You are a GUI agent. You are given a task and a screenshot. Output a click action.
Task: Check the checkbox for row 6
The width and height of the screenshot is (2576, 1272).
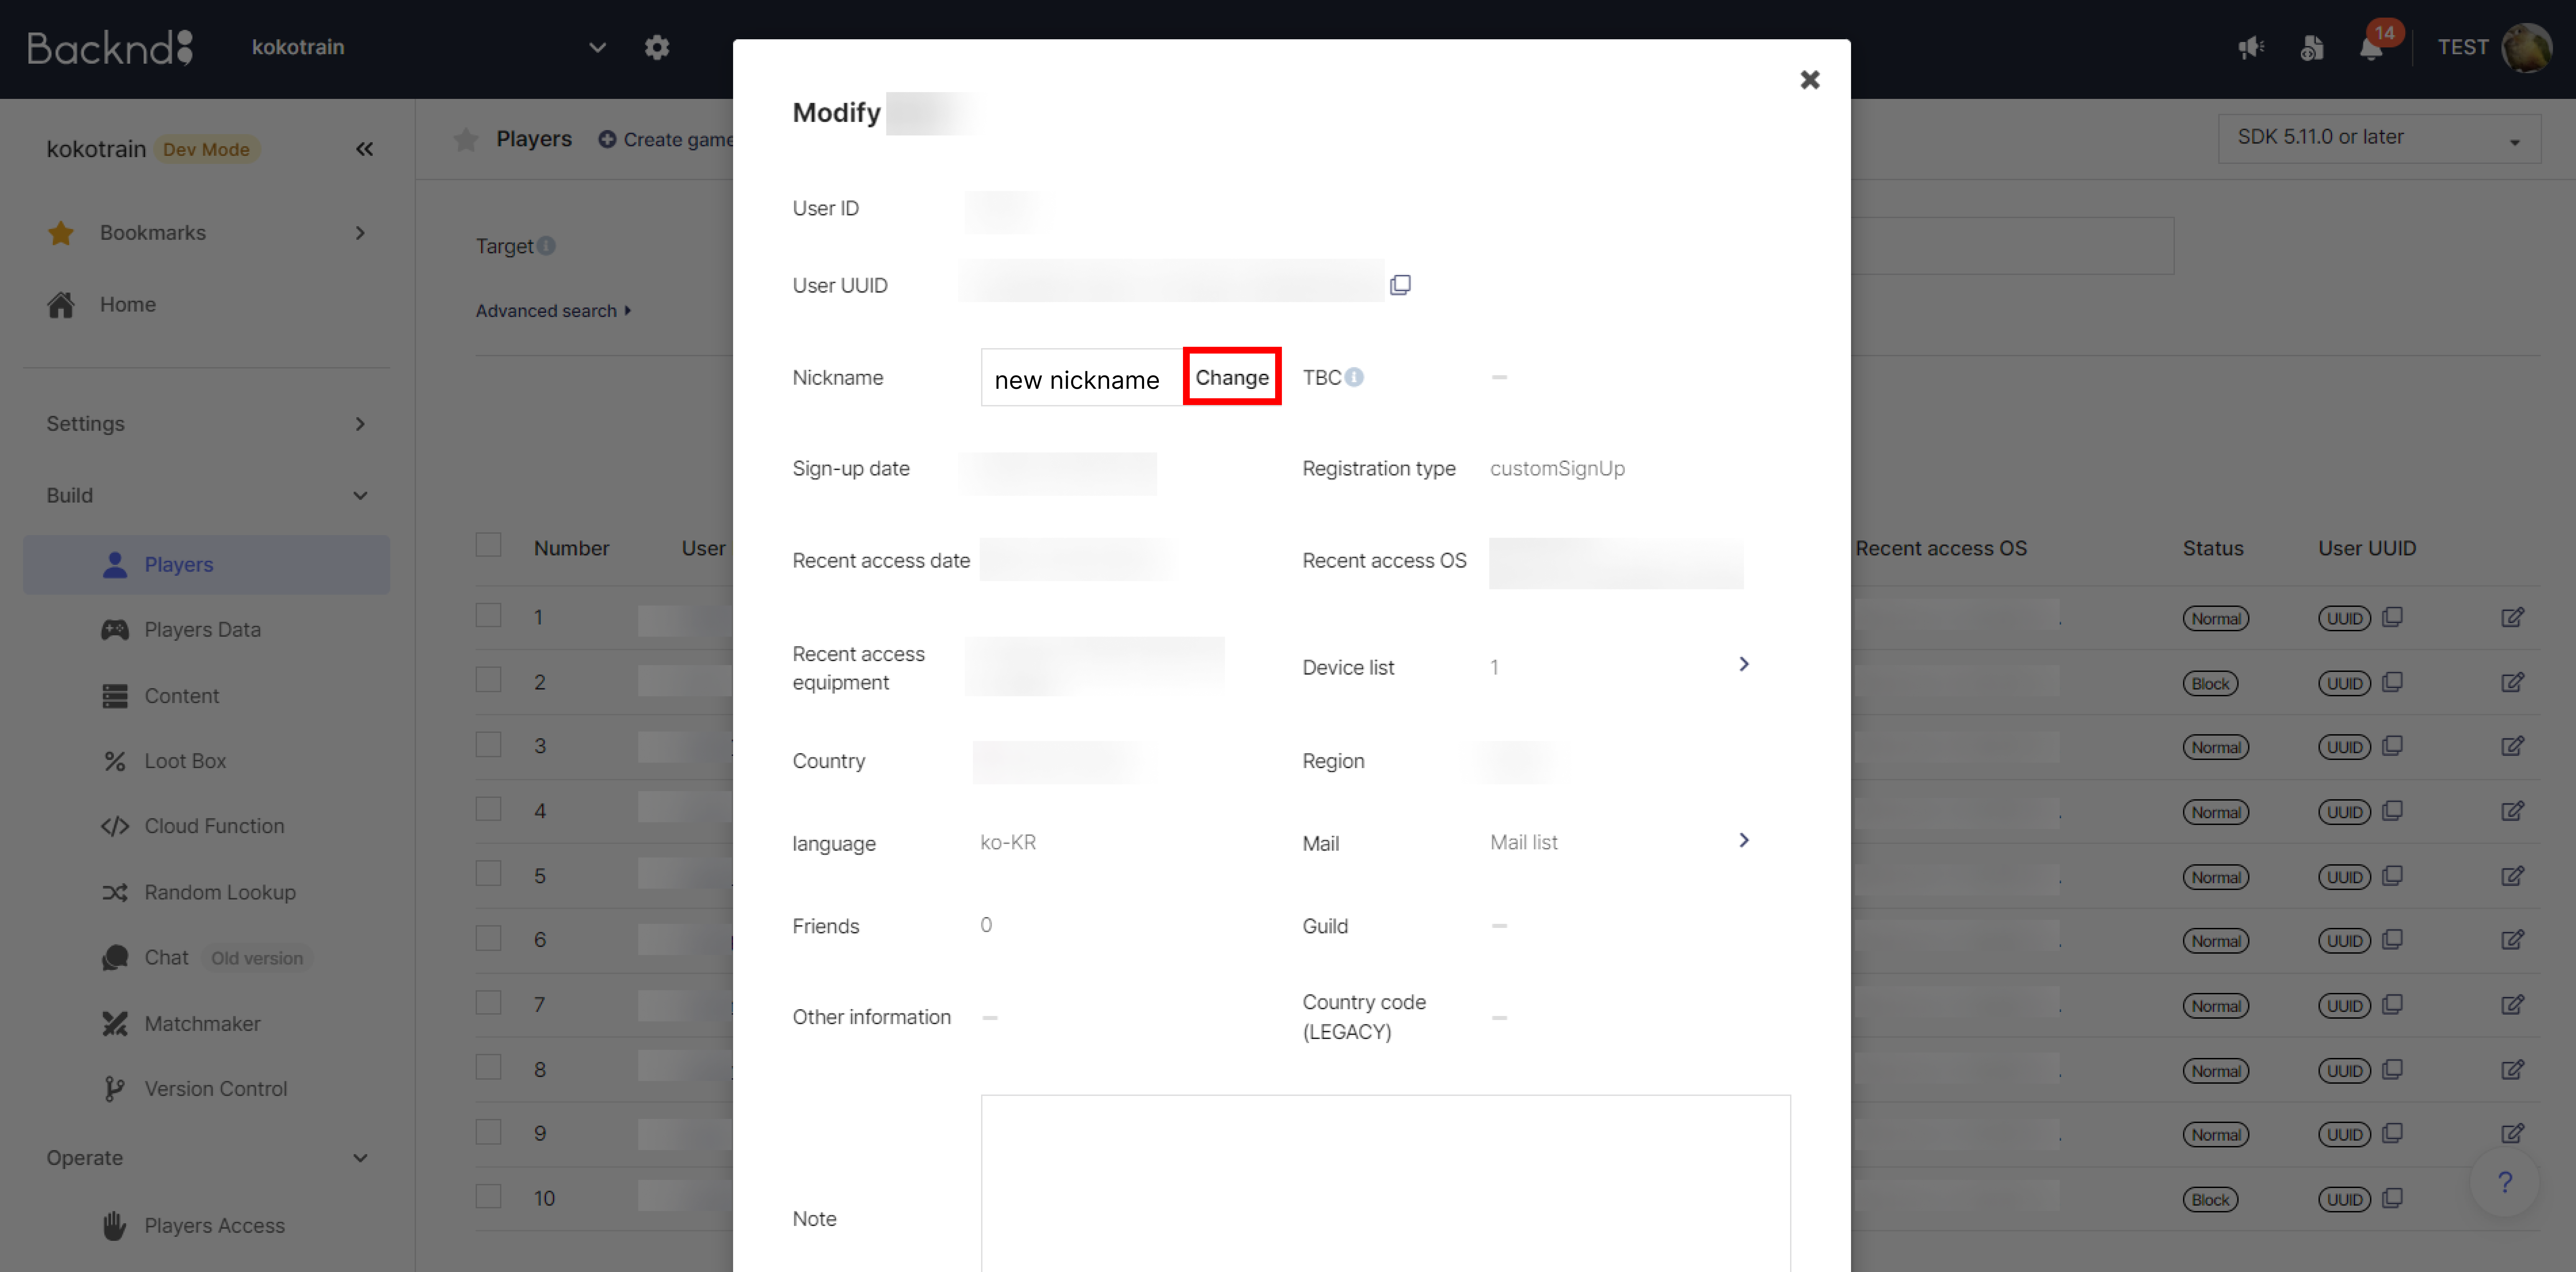[x=488, y=938]
